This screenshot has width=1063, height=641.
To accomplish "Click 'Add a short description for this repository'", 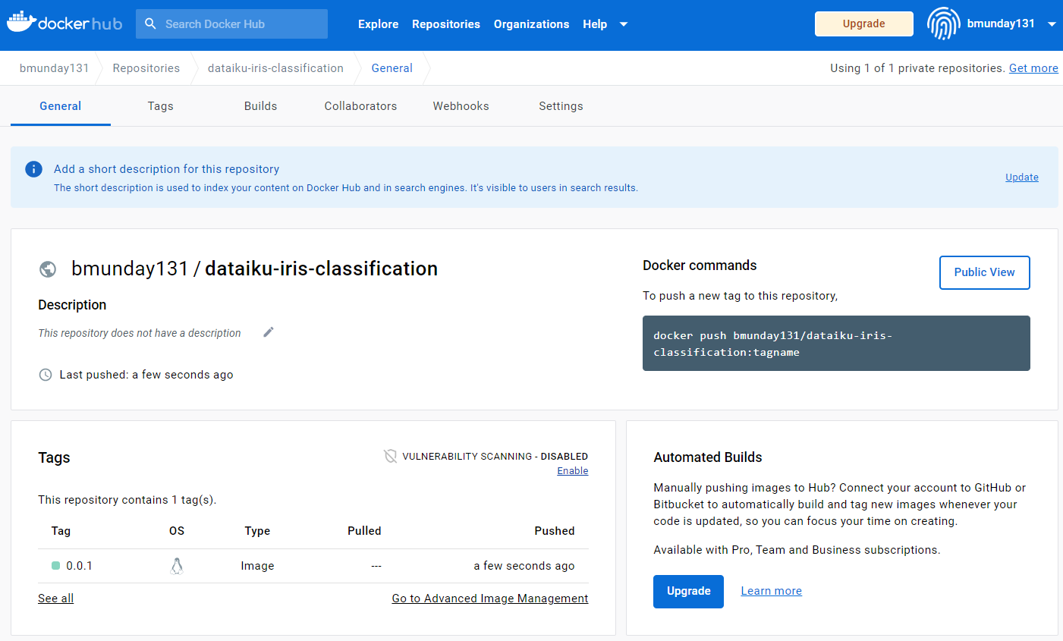I will click(166, 169).
